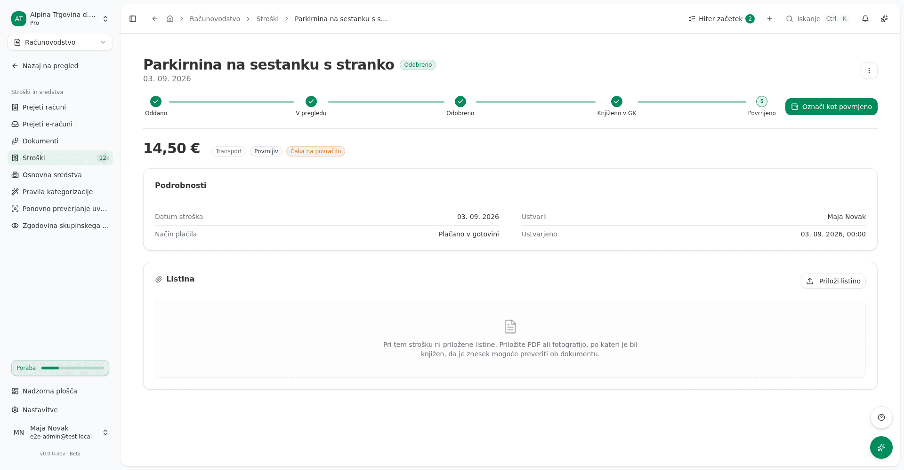Viewport: 904px width, 470px height.
Task: Open notifications bell icon
Action: pos(865,19)
